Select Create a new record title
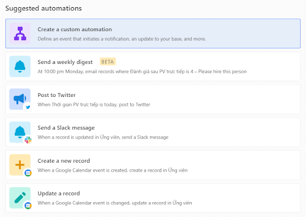The image size is (306, 217). click(x=64, y=161)
